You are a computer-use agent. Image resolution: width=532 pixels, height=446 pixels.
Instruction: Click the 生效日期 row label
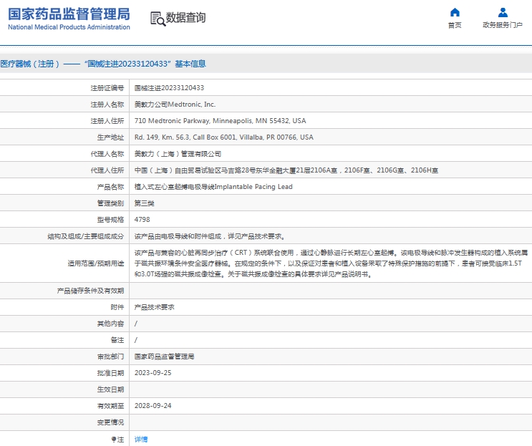point(110,389)
